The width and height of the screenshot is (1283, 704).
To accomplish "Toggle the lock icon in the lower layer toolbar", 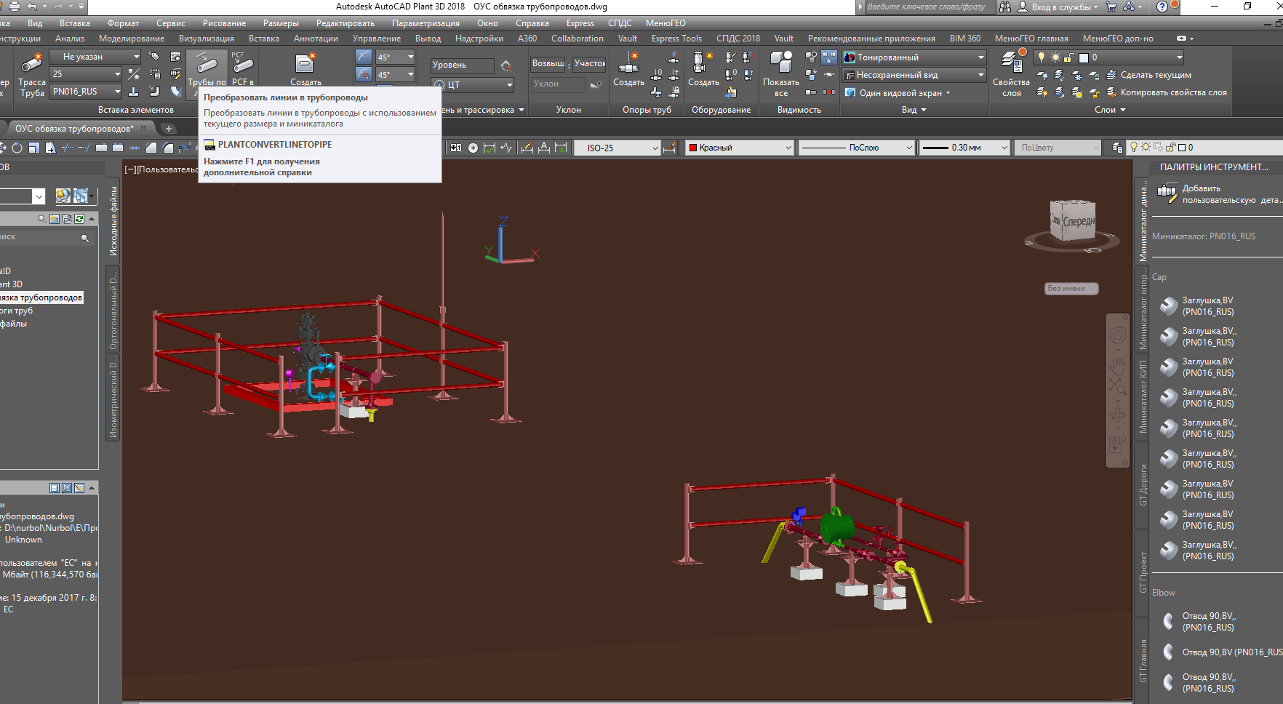I will pos(1170,148).
